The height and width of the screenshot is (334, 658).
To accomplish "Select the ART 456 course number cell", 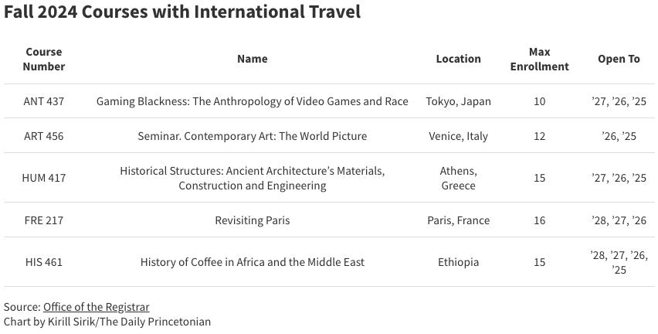I will [44, 136].
